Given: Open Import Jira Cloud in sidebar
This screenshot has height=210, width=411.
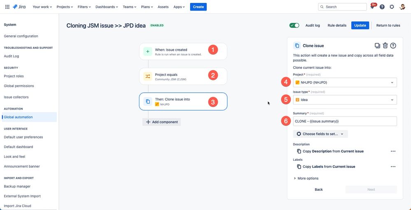Looking at the screenshot, I should pos(17,206).
